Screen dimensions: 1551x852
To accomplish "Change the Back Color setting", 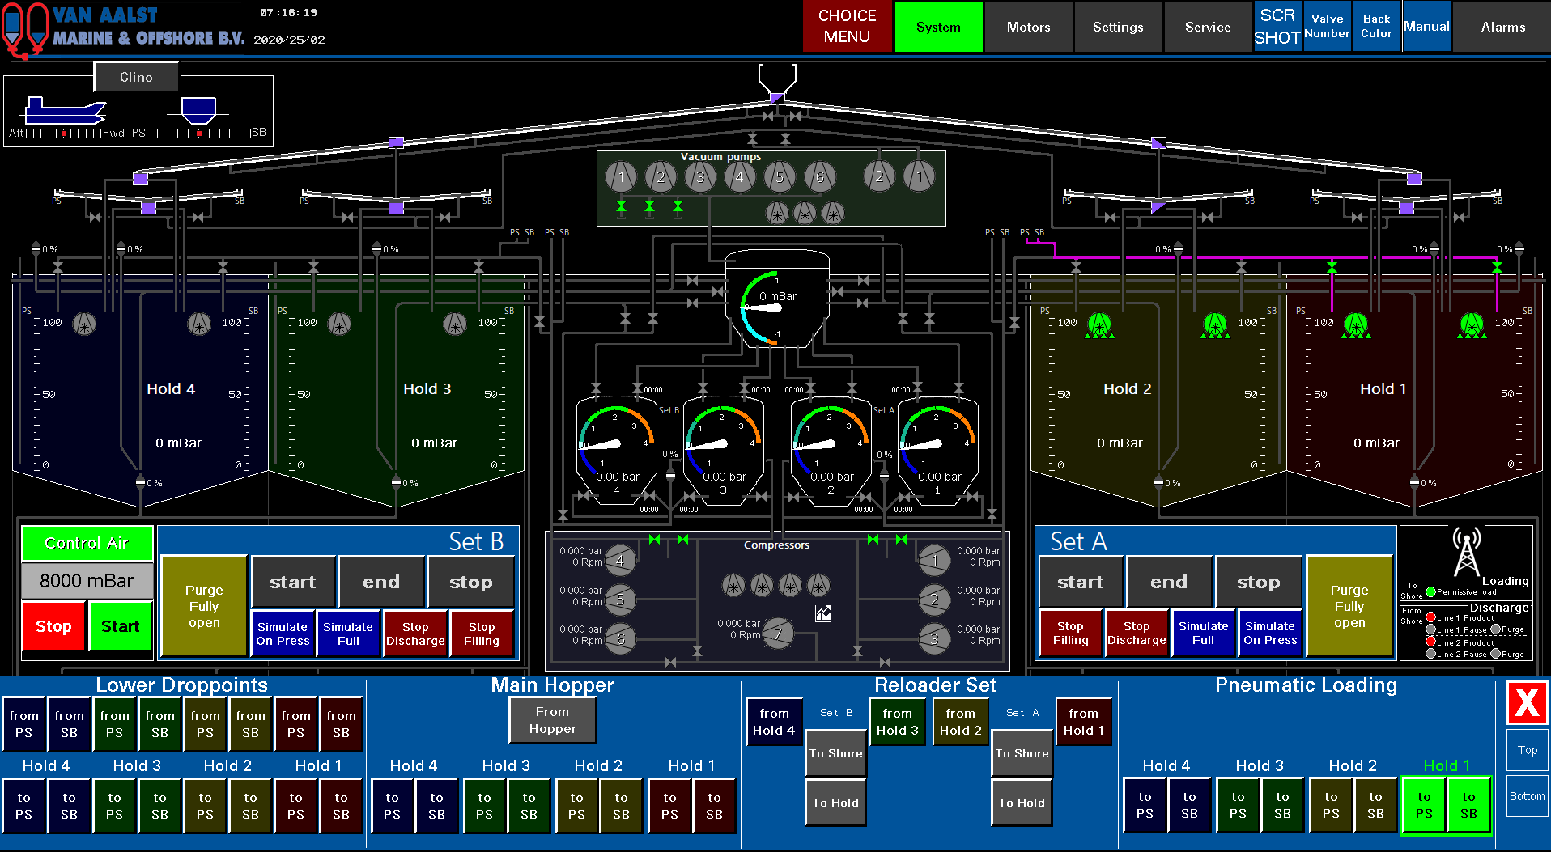I will (x=1376, y=27).
